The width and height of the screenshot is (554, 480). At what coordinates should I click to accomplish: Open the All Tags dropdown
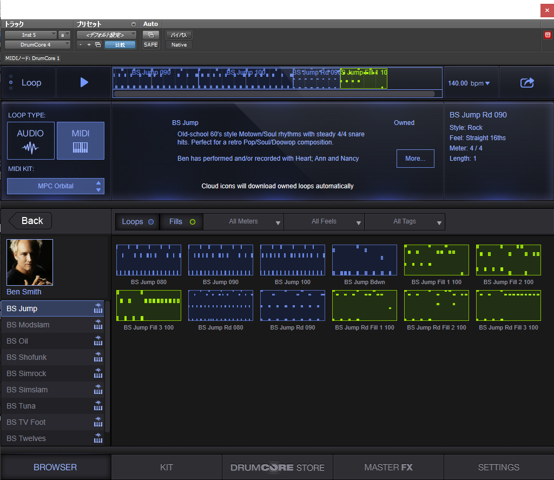(x=405, y=222)
